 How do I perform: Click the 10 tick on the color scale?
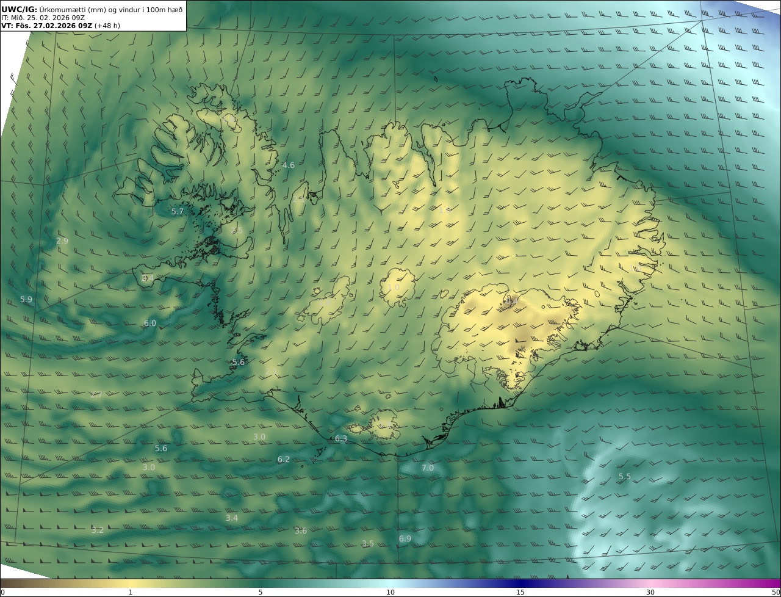point(390,592)
